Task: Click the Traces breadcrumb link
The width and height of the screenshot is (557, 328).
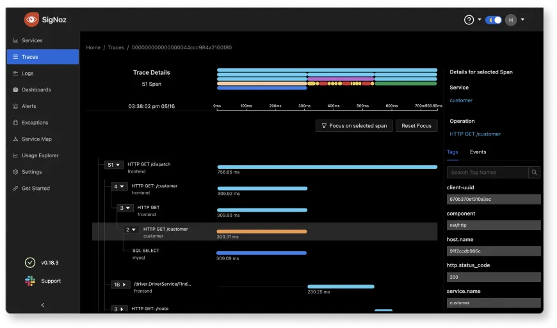Action: click(116, 47)
